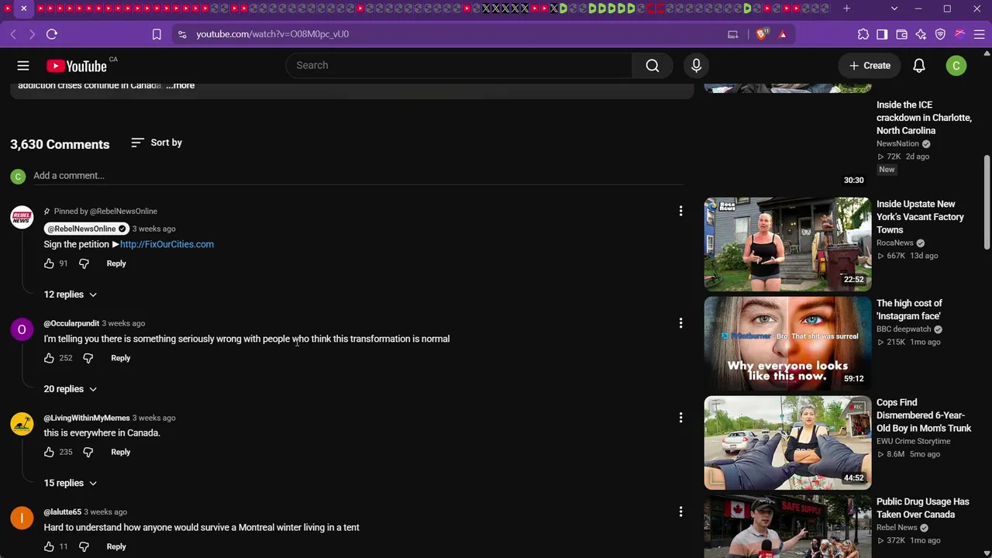The image size is (992, 558).
Task: Like the LivingWithinMyMemes comment
Action: click(49, 452)
